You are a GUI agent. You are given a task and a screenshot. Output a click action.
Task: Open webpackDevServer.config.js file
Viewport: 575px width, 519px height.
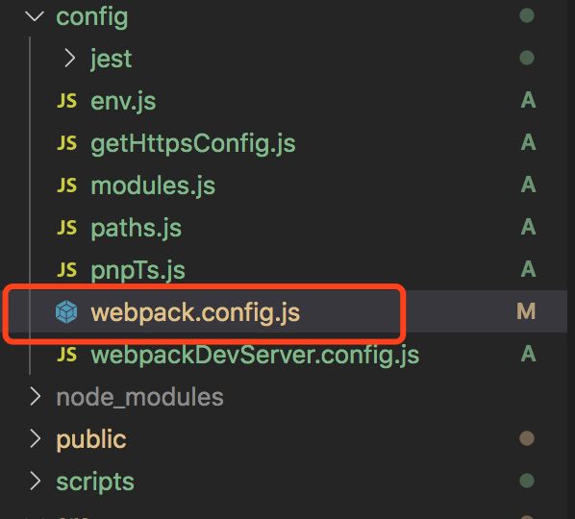[255, 356]
